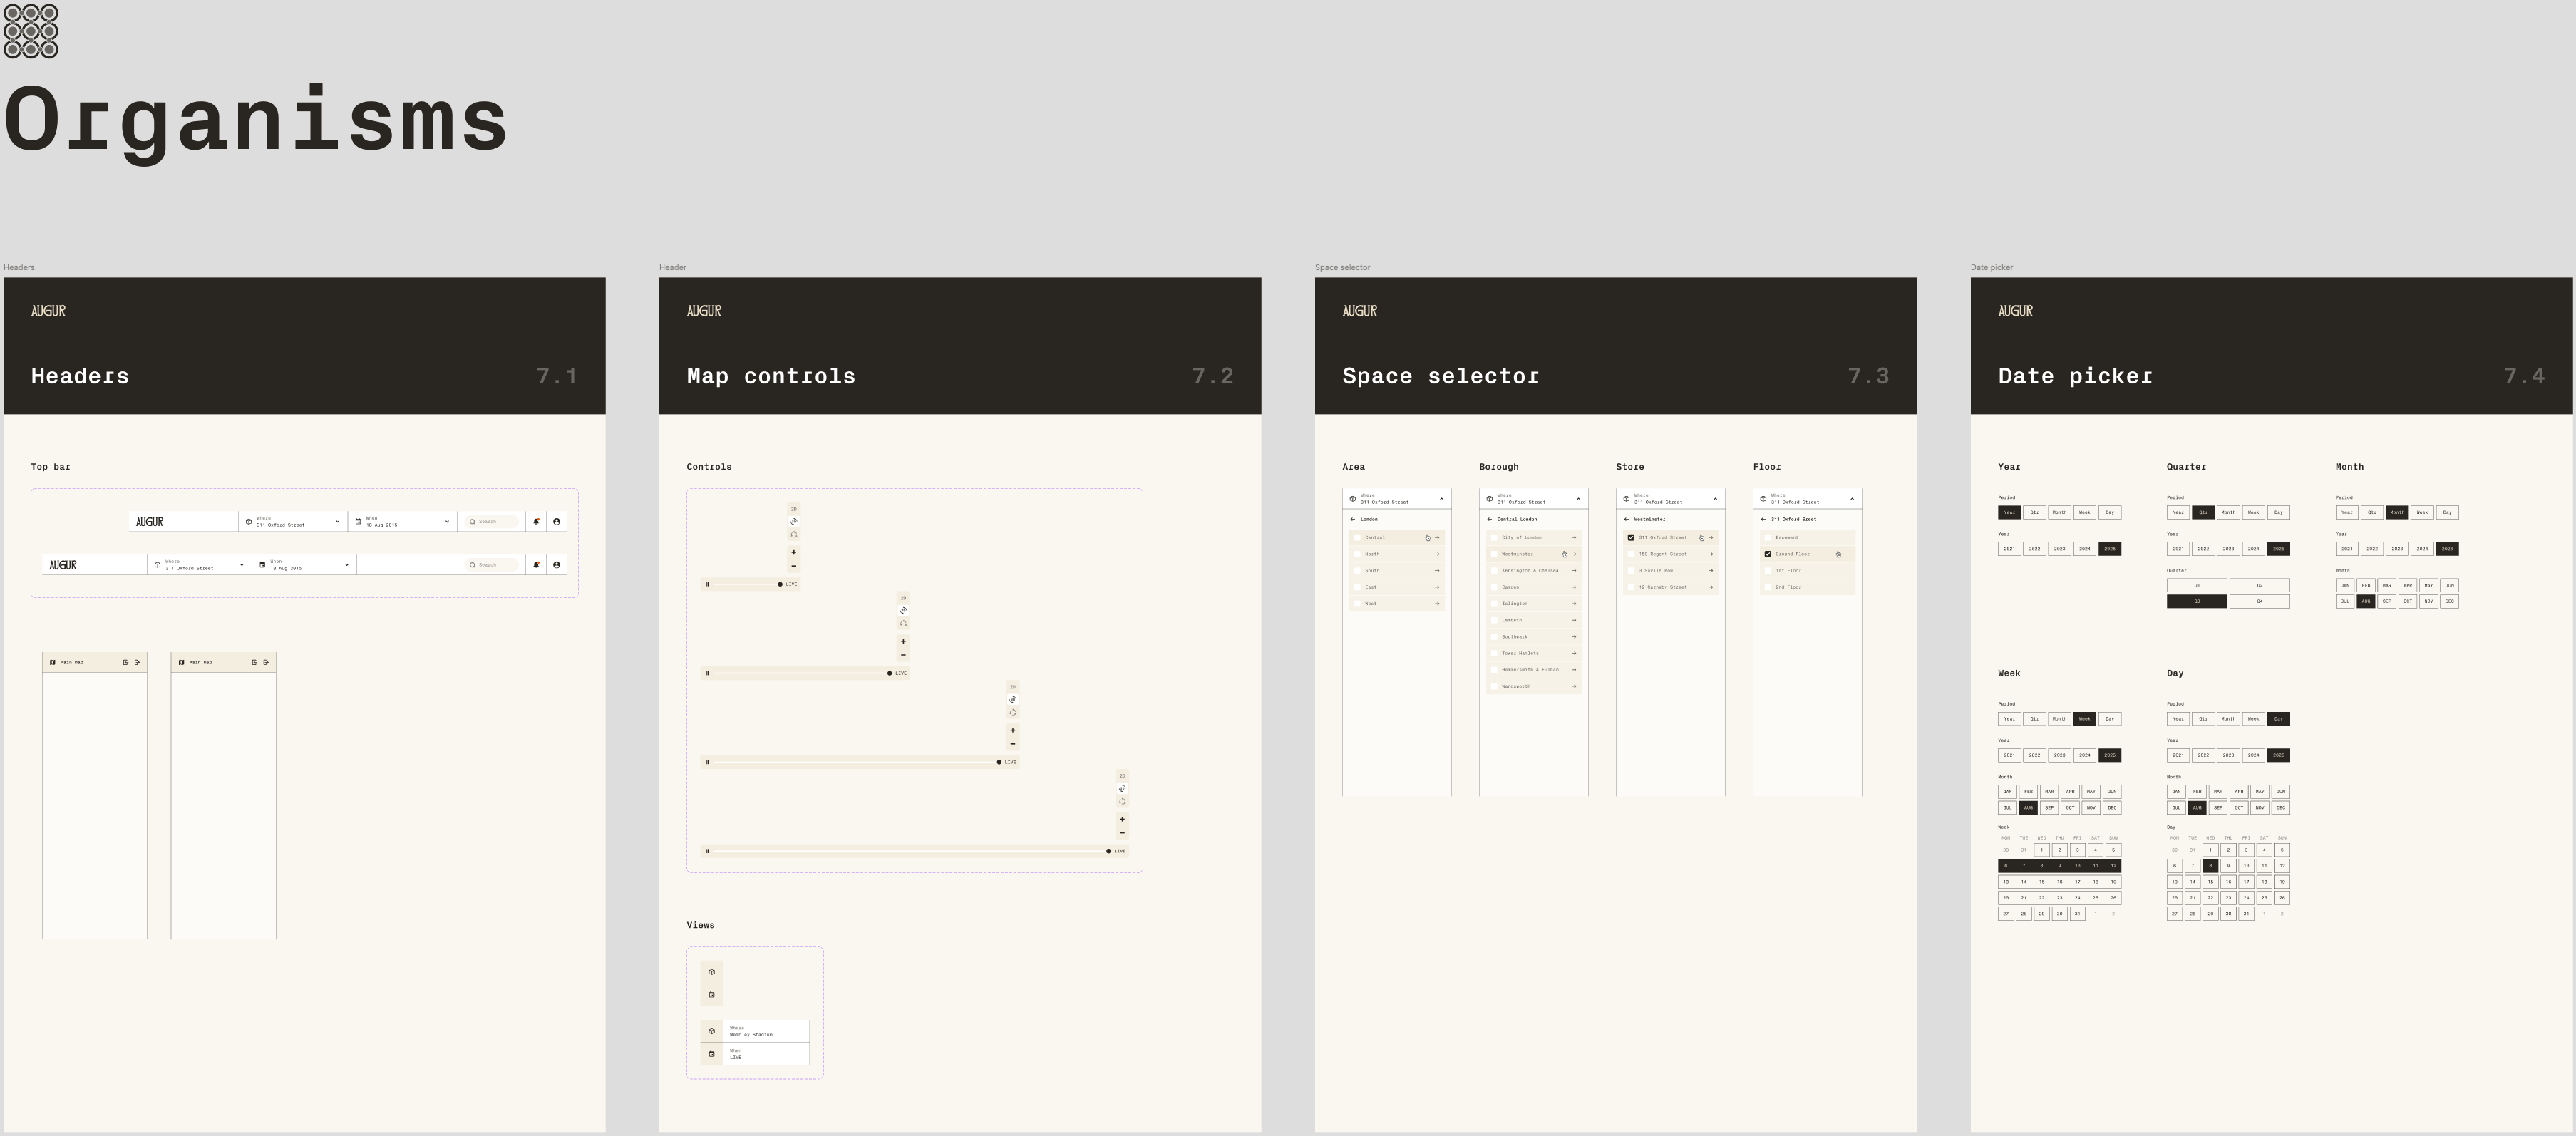Uncheck the Ground Floor checkbox
The width and height of the screenshot is (2576, 1136).
(x=1767, y=554)
